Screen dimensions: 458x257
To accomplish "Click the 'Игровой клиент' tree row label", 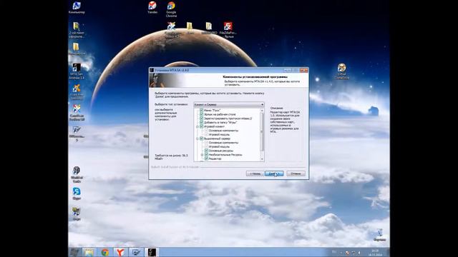I will pyautogui.click(x=214, y=127).
